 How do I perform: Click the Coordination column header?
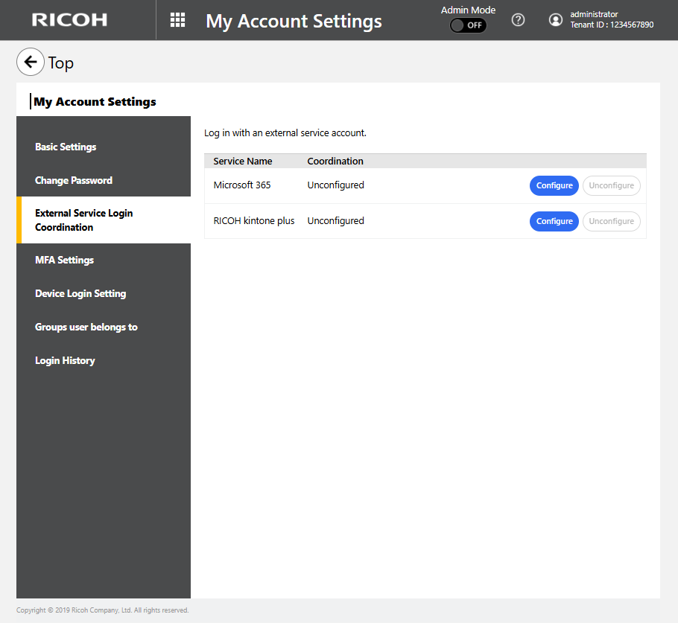[x=335, y=161]
